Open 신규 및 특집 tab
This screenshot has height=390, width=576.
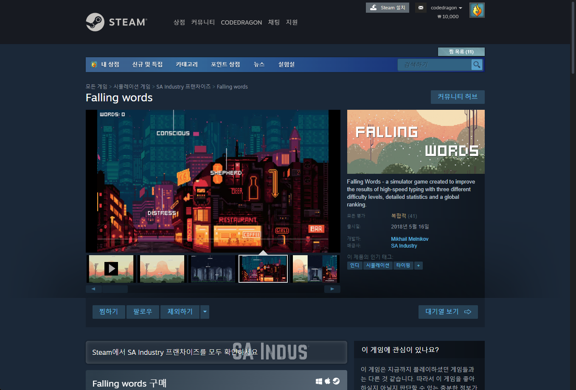(x=147, y=64)
